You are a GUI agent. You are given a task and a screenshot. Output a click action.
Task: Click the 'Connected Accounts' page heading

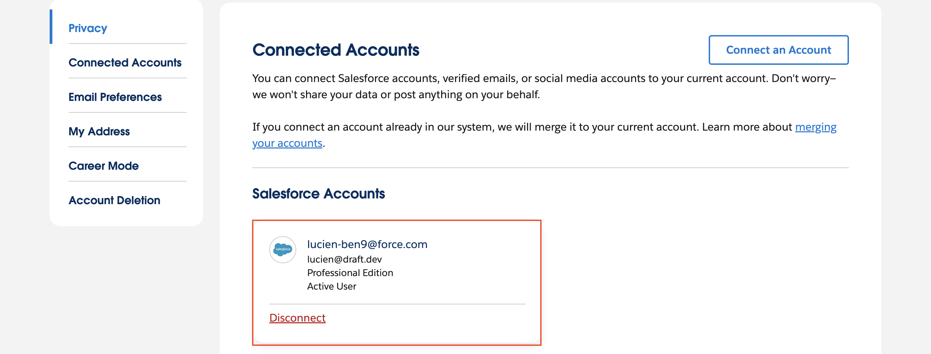click(x=336, y=50)
